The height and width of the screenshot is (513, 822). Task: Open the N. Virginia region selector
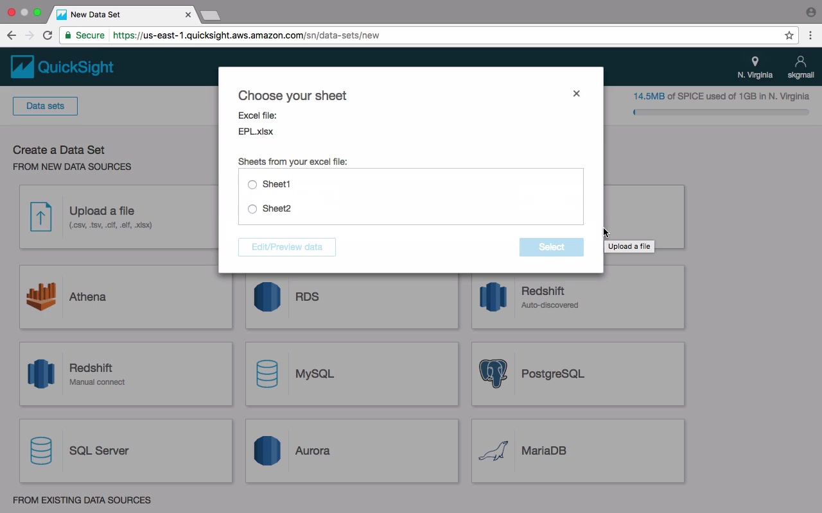click(755, 67)
